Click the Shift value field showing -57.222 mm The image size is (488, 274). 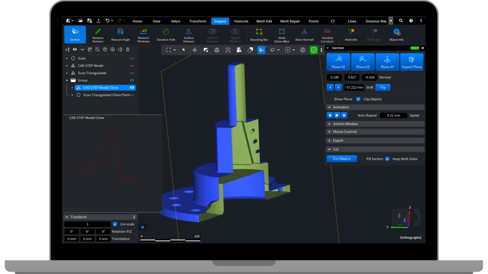pyautogui.click(x=354, y=88)
